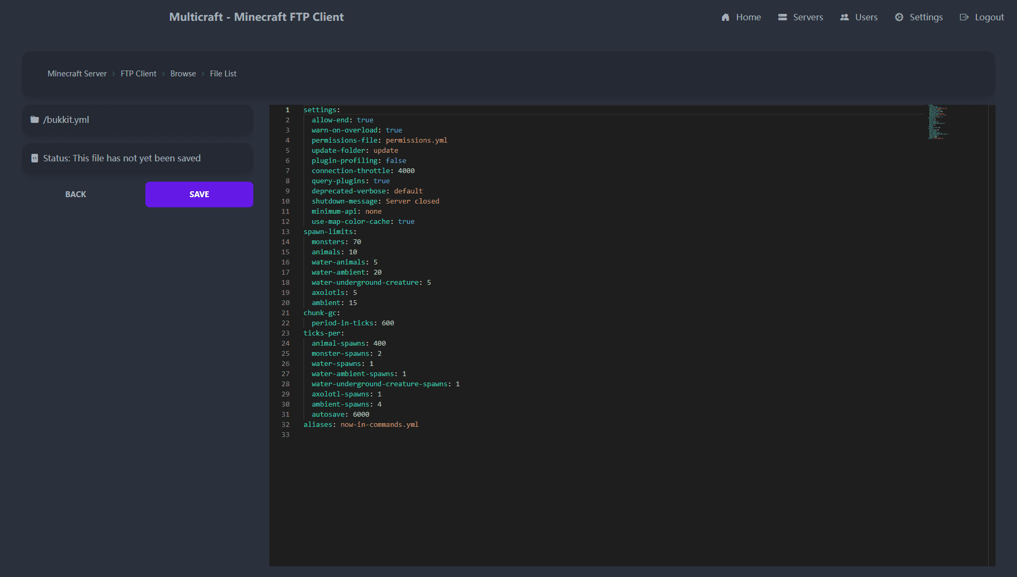Open the Home menu item

coord(741,17)
